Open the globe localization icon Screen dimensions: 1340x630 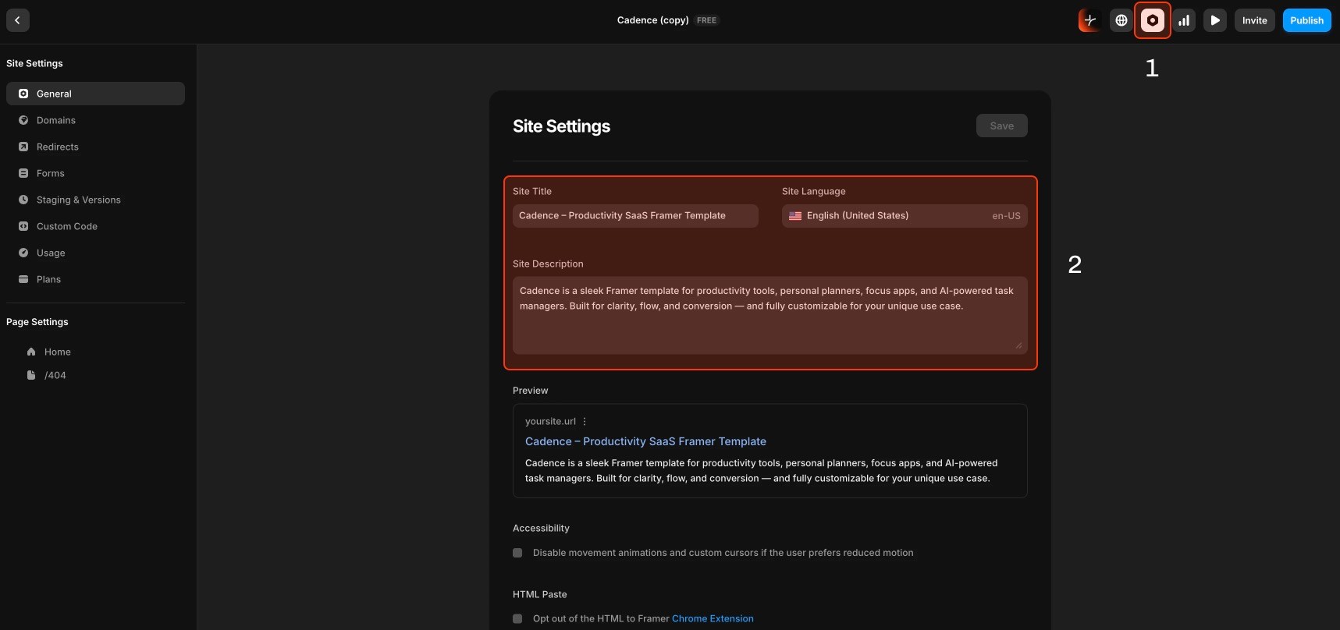click(x=1121, y=20)
